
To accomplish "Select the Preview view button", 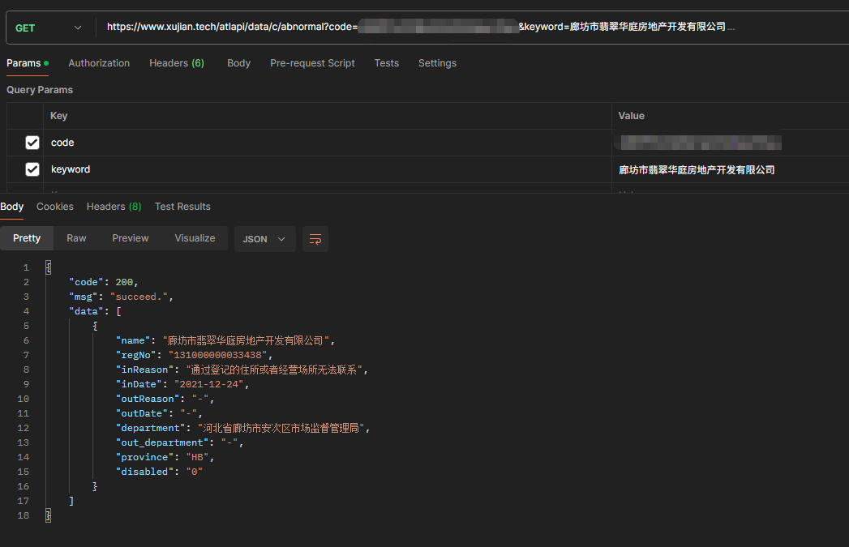I will 131,238.
